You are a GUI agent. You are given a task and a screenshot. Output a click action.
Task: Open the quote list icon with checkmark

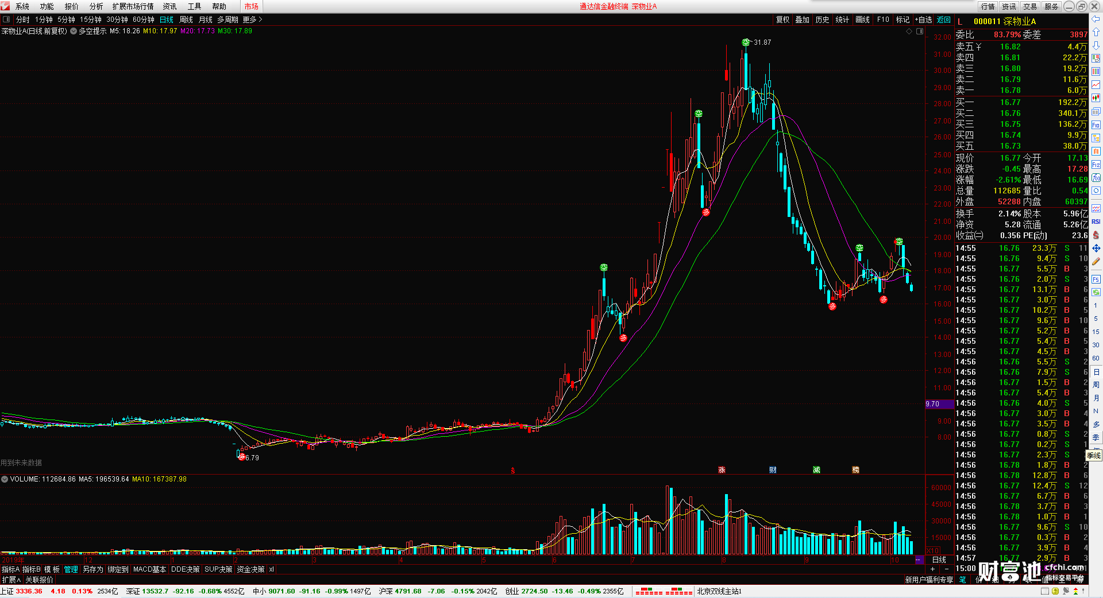point(1096,59)
